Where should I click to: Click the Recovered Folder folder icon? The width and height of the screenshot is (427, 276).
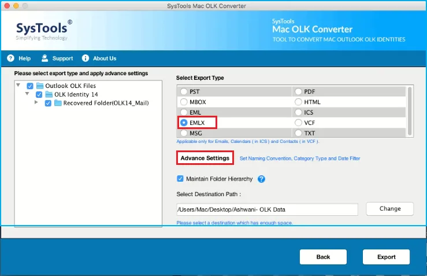click(x=58, y=103)
